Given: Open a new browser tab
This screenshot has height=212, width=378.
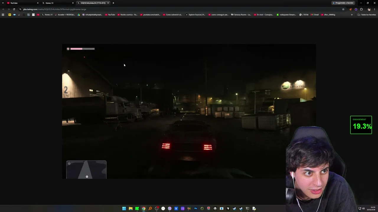Looking at the screenshot, I should click(113, 3).
